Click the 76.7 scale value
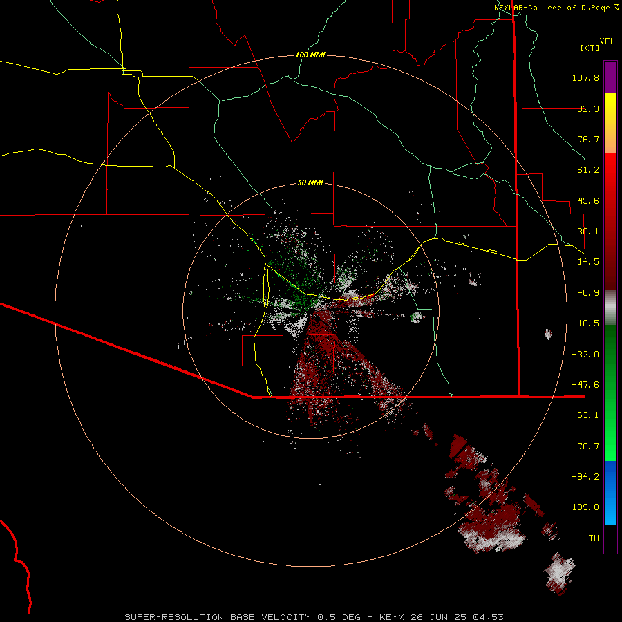The image size is (622, 622). pyautogui.click(x=588, y=139)
